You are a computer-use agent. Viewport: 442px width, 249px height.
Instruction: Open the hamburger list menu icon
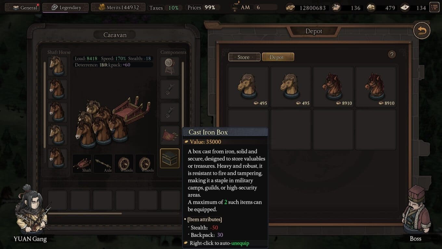434,7
